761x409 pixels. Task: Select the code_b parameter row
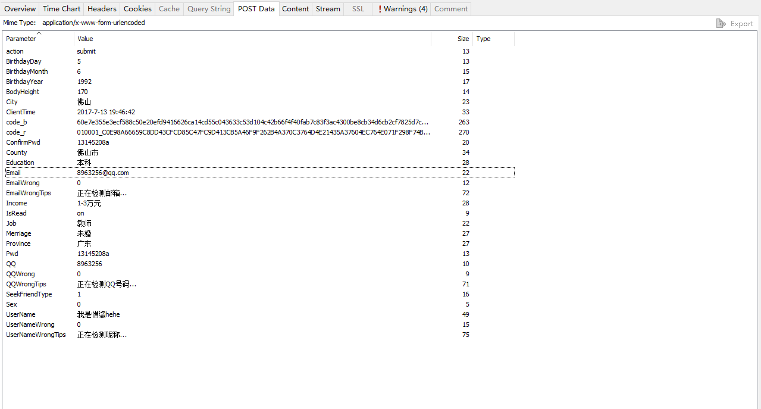tap(17, 122)
